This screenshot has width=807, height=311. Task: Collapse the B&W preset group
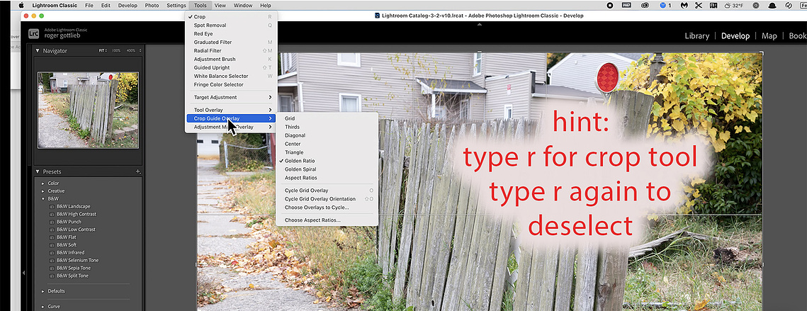[43, 199]
